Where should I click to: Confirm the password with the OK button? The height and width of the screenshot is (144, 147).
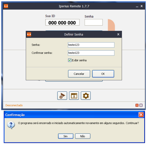[103, 74]
